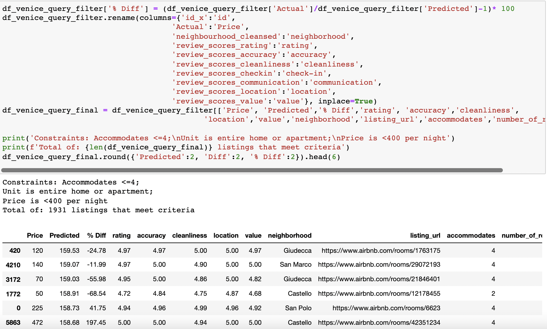547x329 pixels.
Task: Click the % Diff column header
Action: (x=97, y=236)
